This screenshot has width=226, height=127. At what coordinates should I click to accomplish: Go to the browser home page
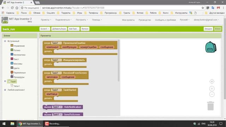(x=17, y=8)
